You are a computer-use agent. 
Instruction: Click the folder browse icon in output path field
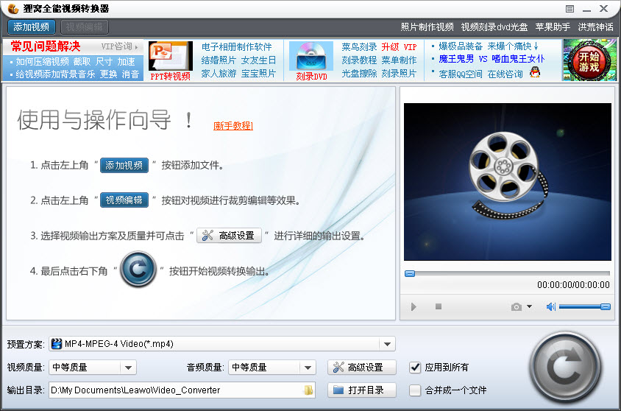click(308, 390)
